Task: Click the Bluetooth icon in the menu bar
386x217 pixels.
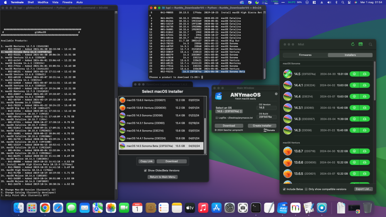Action: (336, 2)
